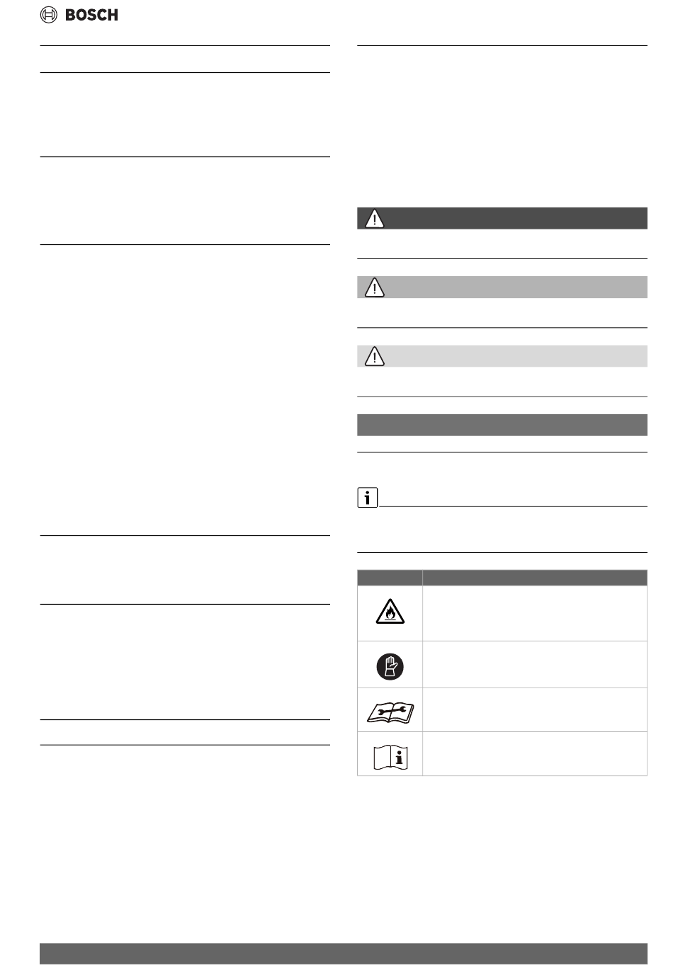The height and width of the screenshot is (970, 673).
Task: Click the BOSCH wordmark in header
Action: (91, 15)
